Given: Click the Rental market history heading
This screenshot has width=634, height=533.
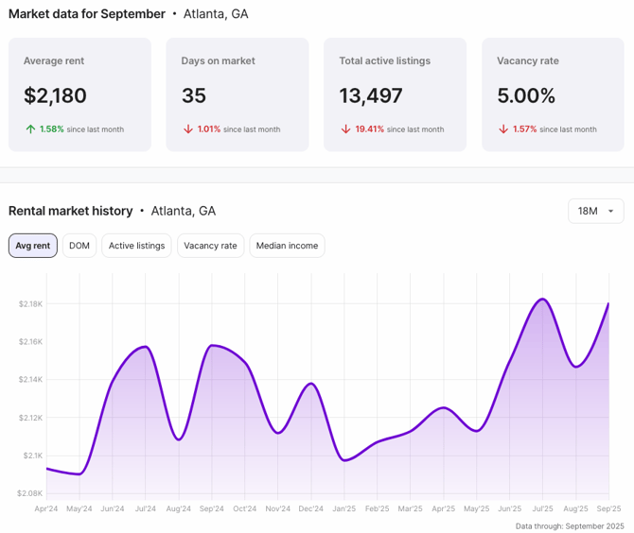Looking at the screenshot, I should click(71, 211).
